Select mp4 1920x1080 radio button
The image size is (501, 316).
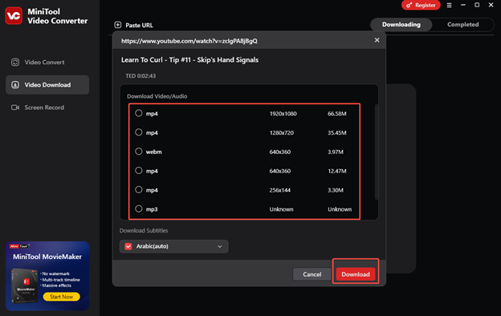pos(138,113)
